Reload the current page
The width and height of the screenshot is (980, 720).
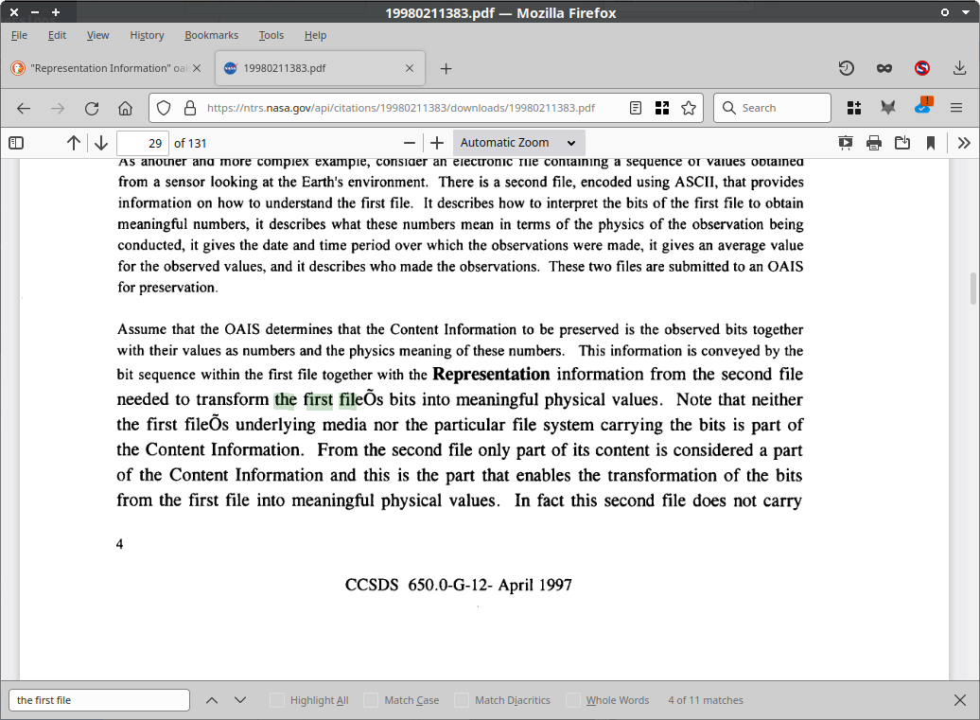(92, 108)
